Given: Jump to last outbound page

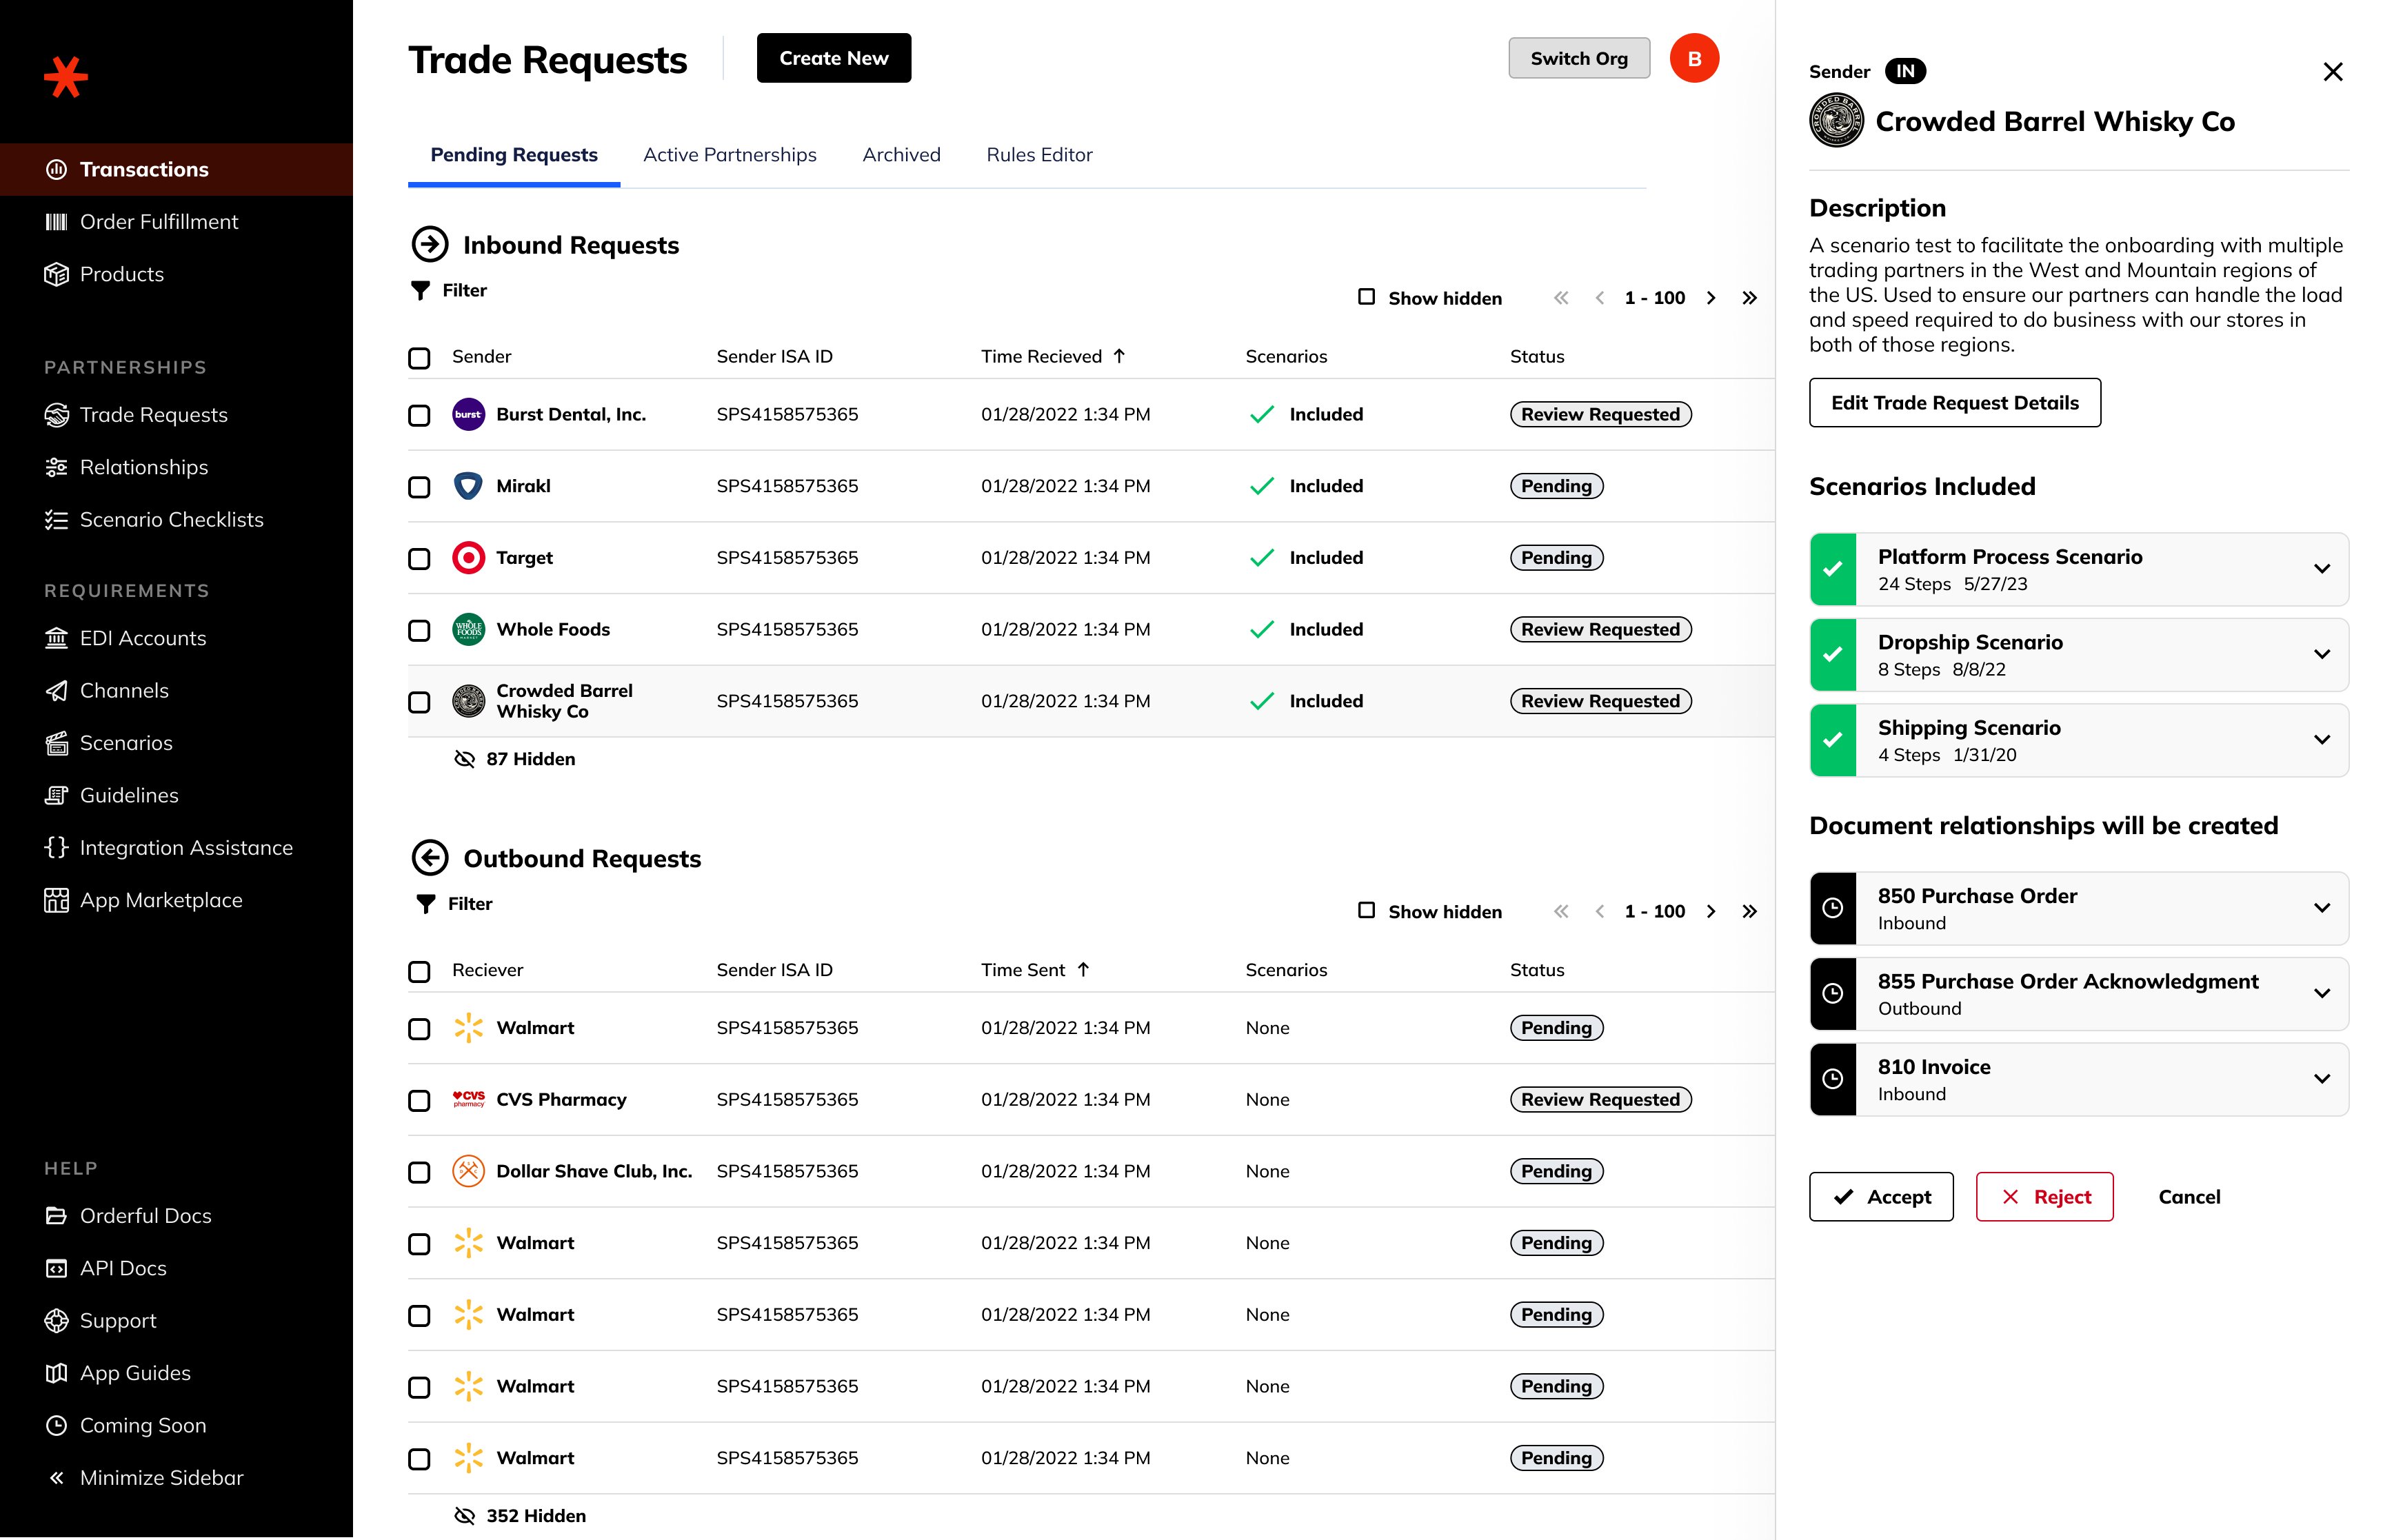Looking at the screenshot, I should point(1749,911).
